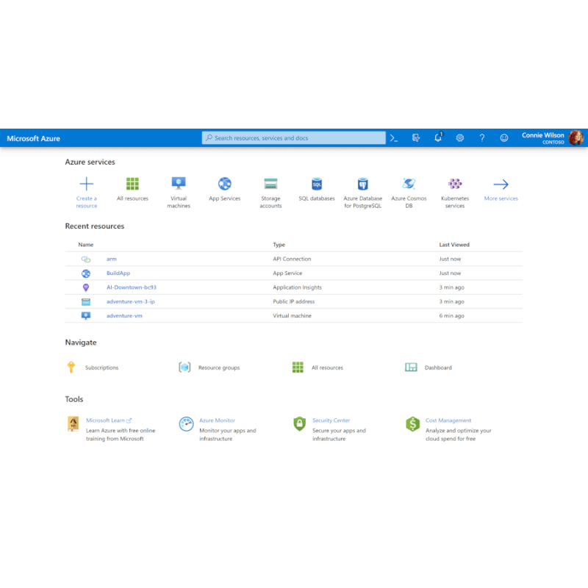This screenshot has width=588, height=588.
Task: Navigate to Subscriptions
Action: pos(101,367)
